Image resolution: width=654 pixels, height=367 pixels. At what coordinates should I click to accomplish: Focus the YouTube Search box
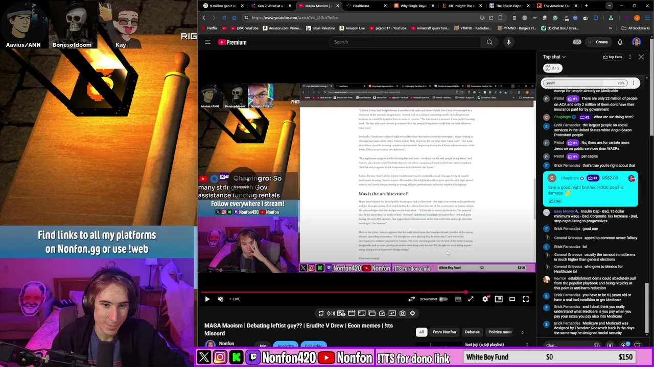click(x=404, y=42)
